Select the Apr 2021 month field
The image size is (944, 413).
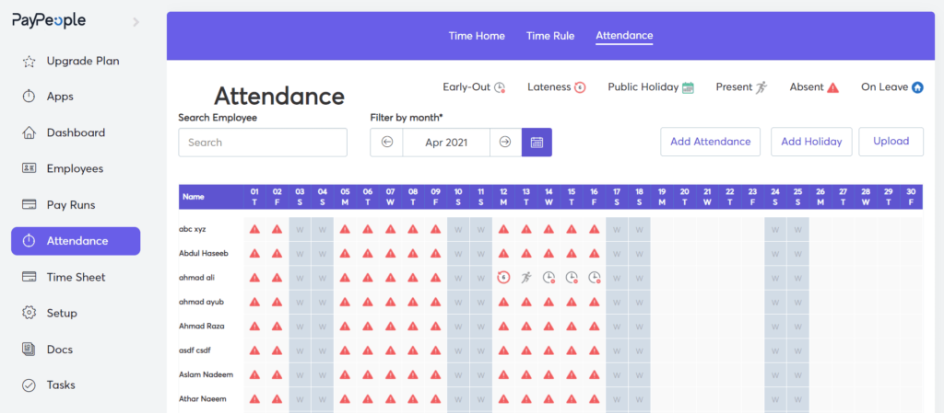[446, 143]
